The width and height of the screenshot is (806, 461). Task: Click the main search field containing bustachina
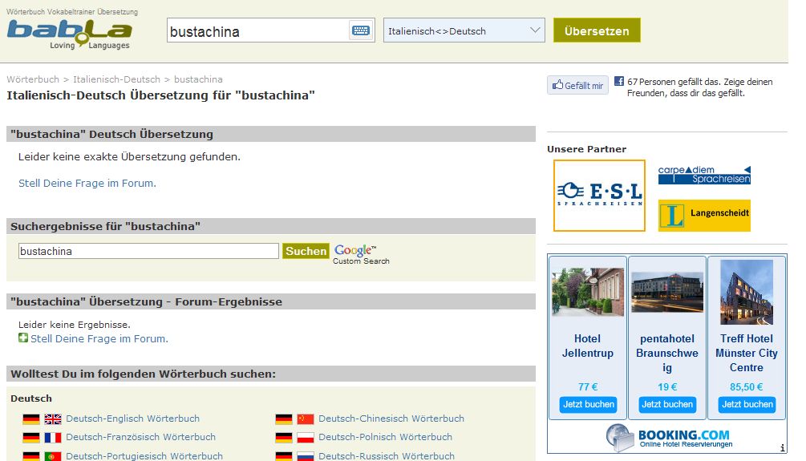[257, 31]
